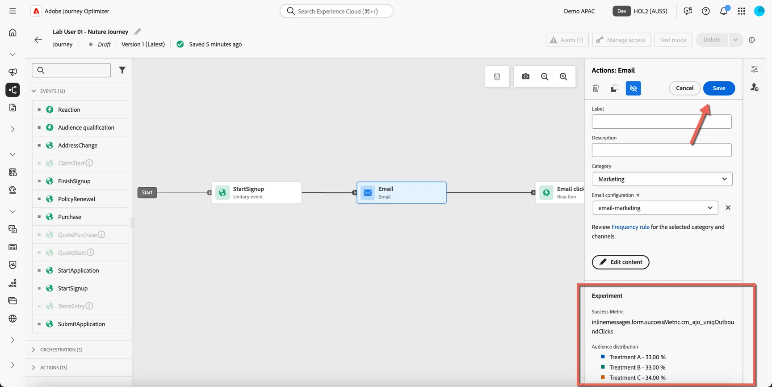The width and height of the screenshot is (772, 387).
Task: Open the Frequency rule link
Action: tap(630, 227)
